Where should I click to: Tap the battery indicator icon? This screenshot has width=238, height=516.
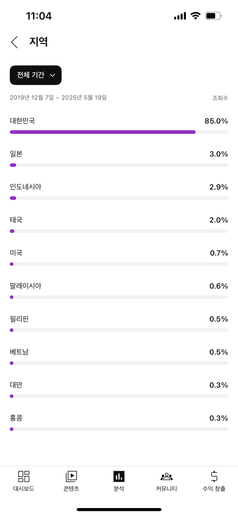(x=213, y=16)
